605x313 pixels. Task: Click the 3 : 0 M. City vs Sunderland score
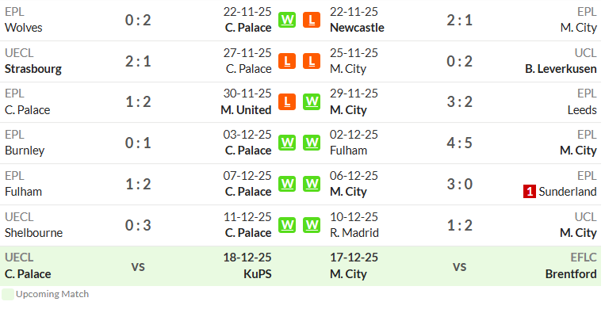460,185
